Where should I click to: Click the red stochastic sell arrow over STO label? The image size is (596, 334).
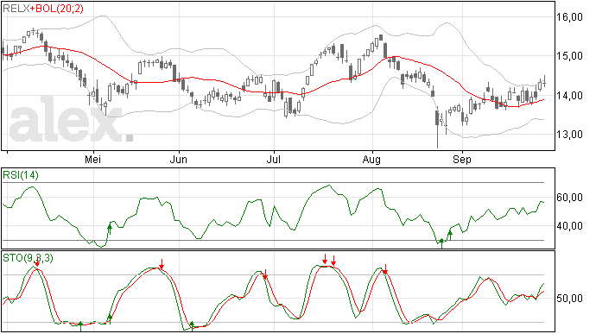tap(37, 262)
